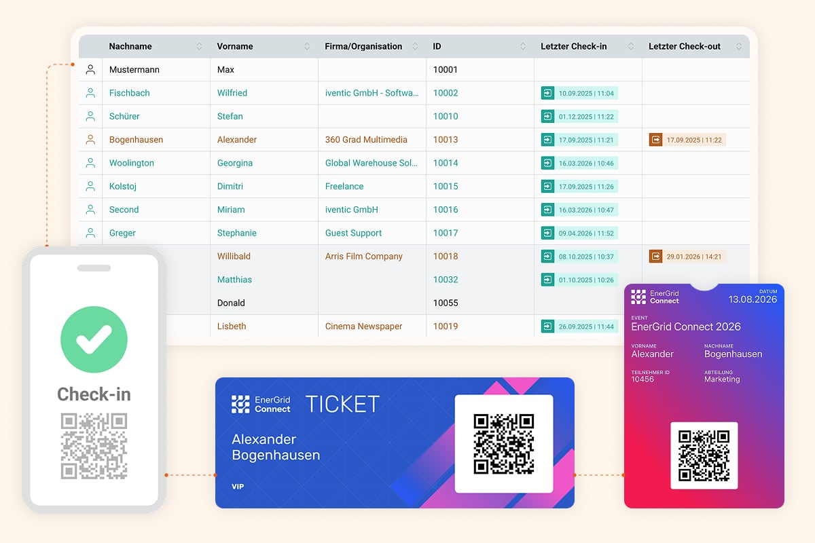Sort by Firma/Organisation using its sort arrows
Viewport: 815px width, 543px height.
click(415, 47)
